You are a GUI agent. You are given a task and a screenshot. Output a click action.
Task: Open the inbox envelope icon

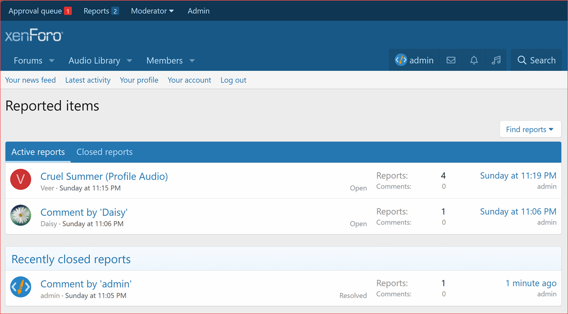(451, 60)
